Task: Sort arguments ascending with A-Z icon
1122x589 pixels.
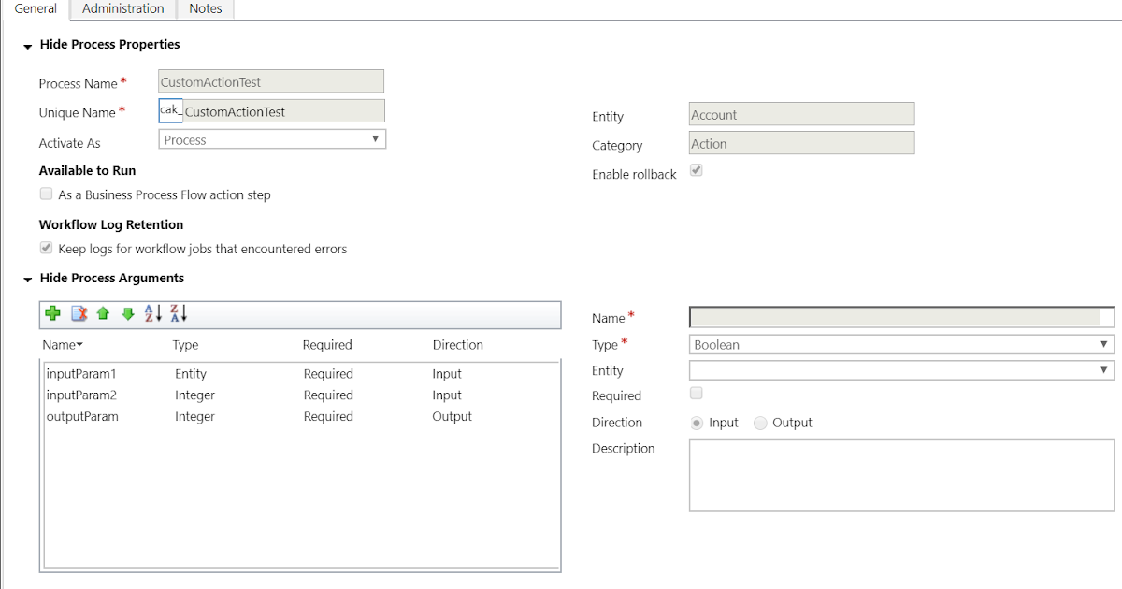Action: click(x=152, y=313)
